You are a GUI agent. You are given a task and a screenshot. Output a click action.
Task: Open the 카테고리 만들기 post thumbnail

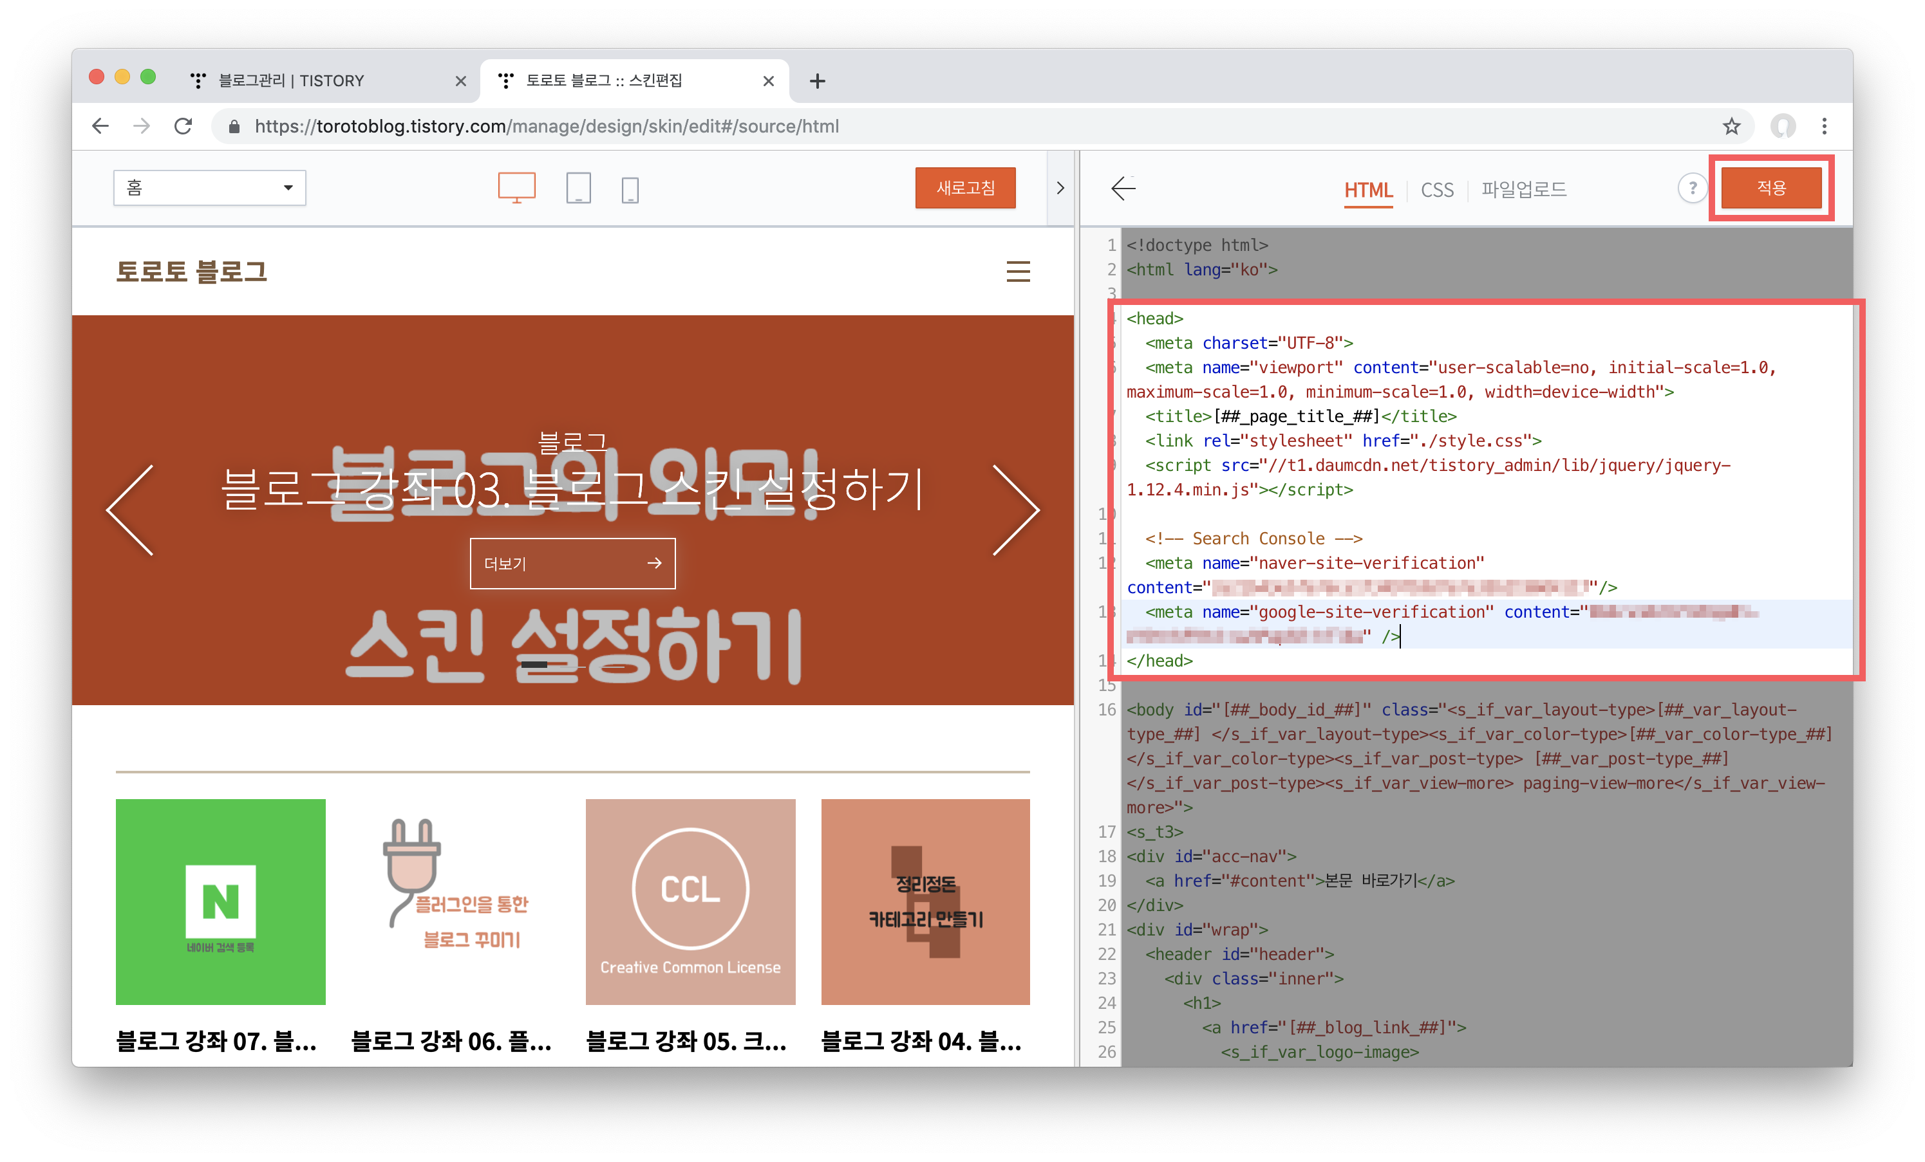click(x=925, y=901)
